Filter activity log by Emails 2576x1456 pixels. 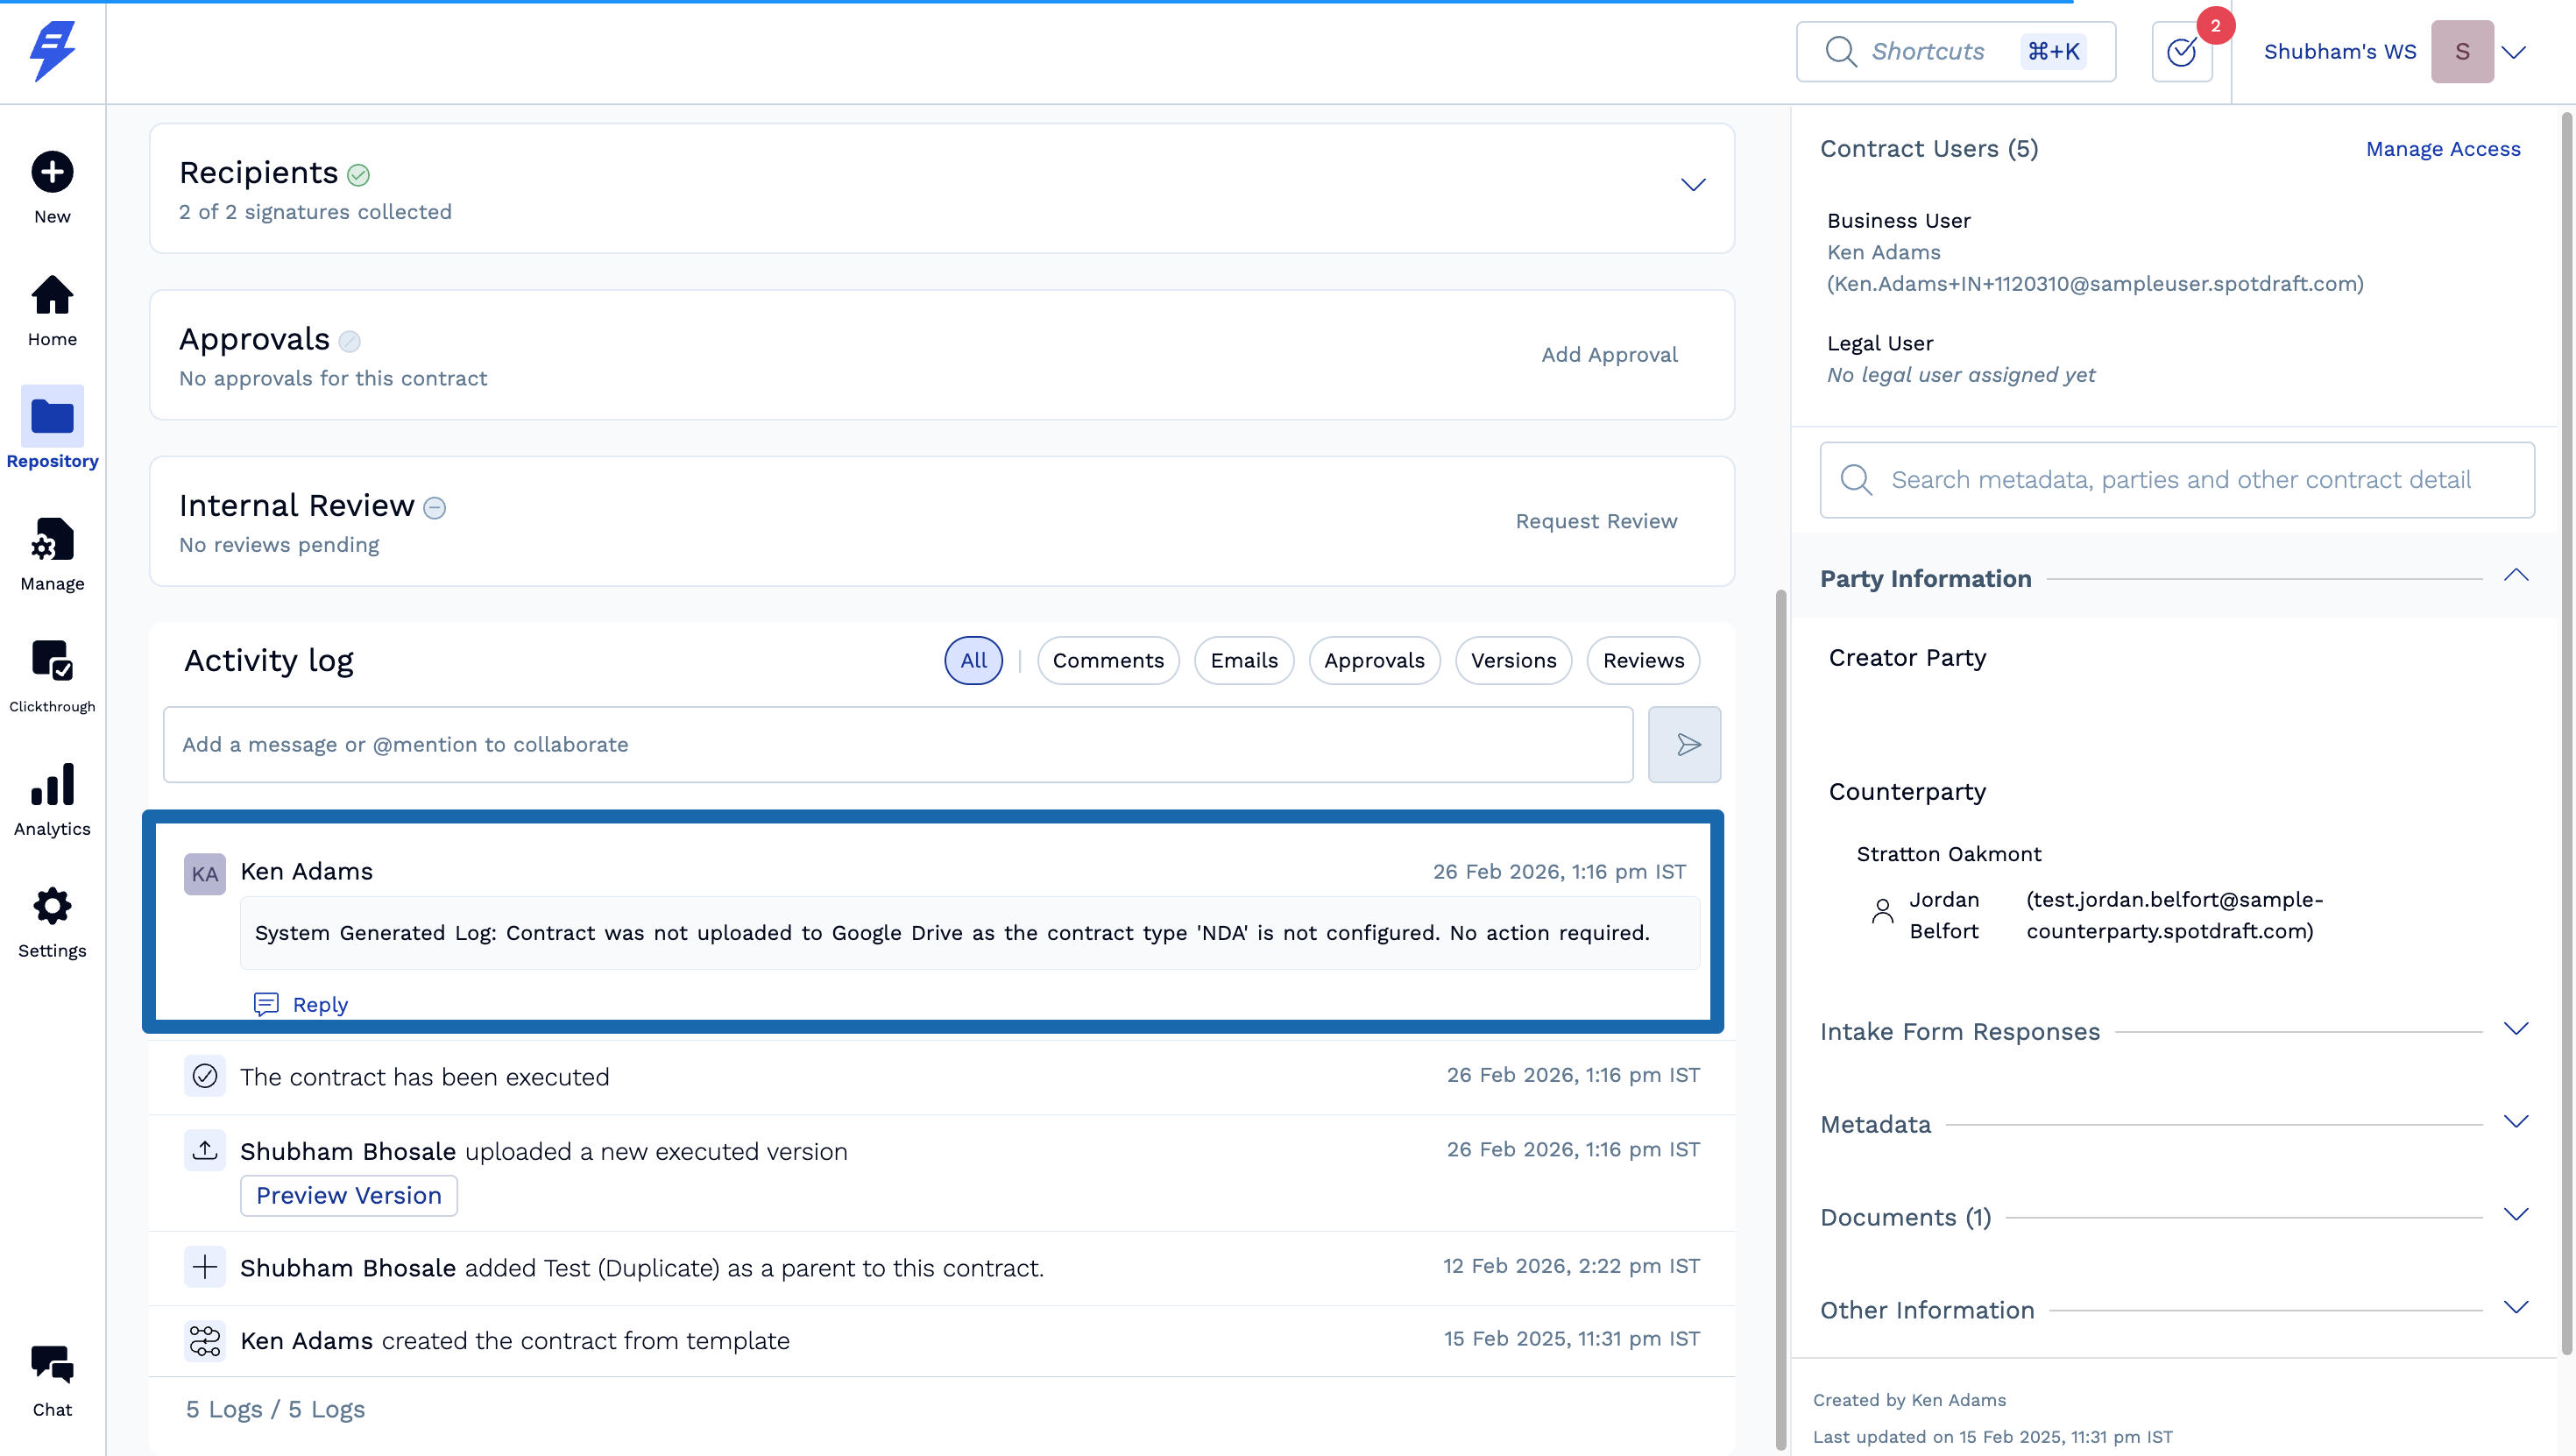[x=1243, y=660]
